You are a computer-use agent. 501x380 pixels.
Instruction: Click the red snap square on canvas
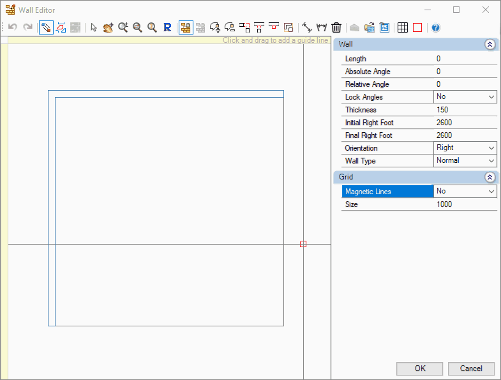303,244
